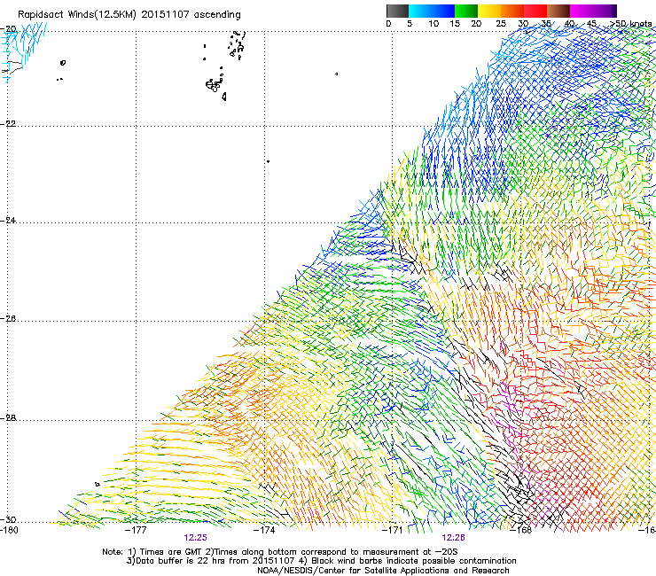Click the '>50 knots' legend label

[630, 24]
